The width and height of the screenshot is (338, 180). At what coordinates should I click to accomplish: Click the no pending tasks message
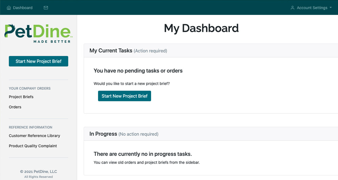pos(138,71)
